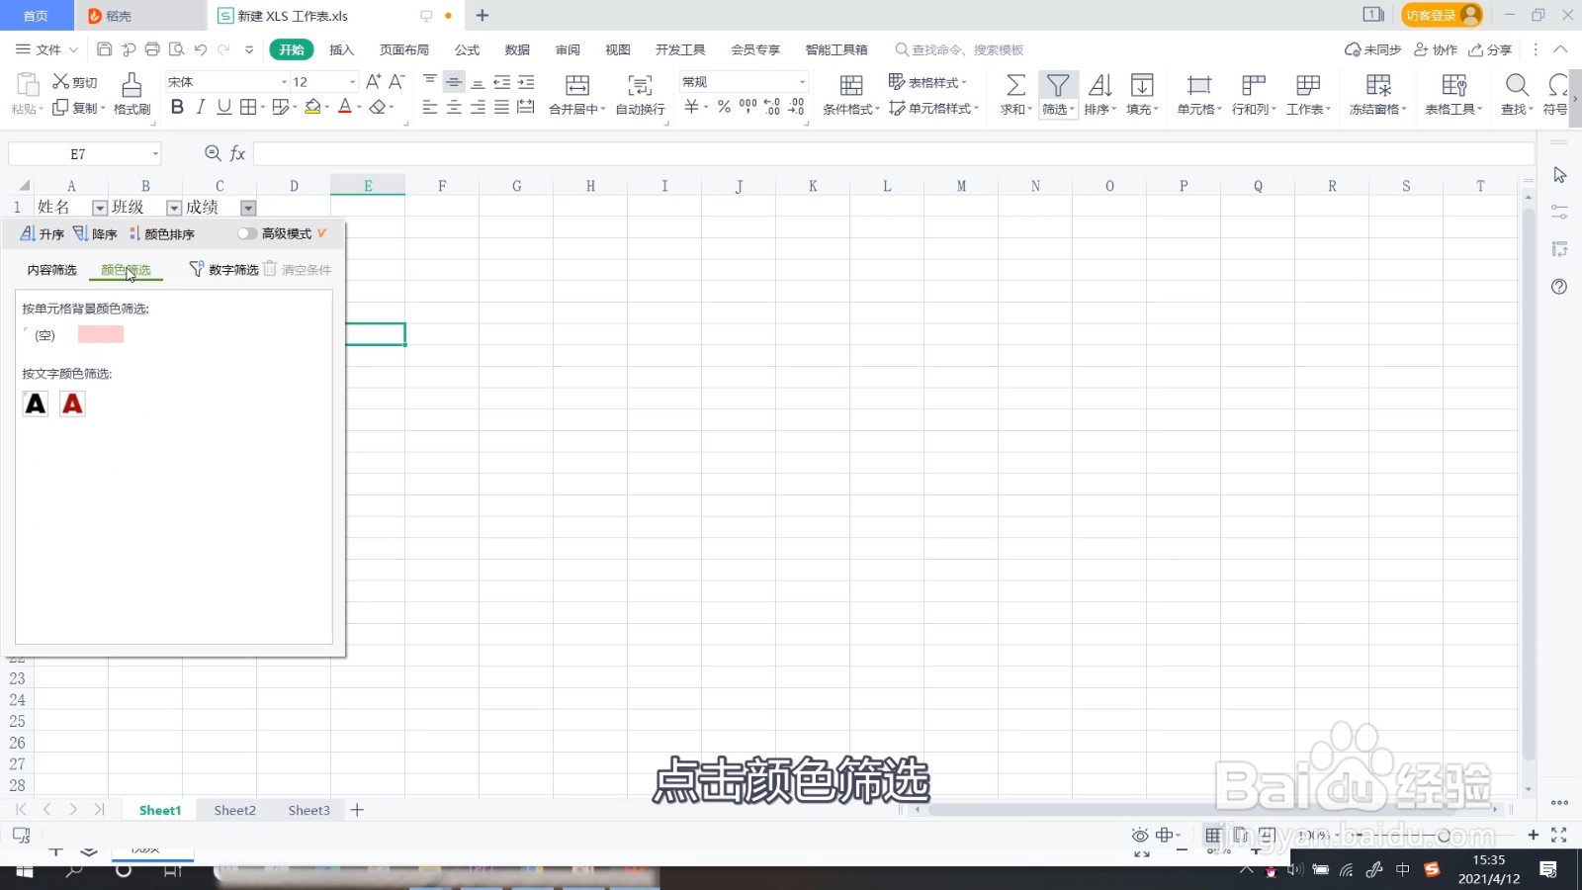Viewport: 1582px width, 890px height.
Task: Click the Print icon in quick toolbar
Action: pos(152,49)
